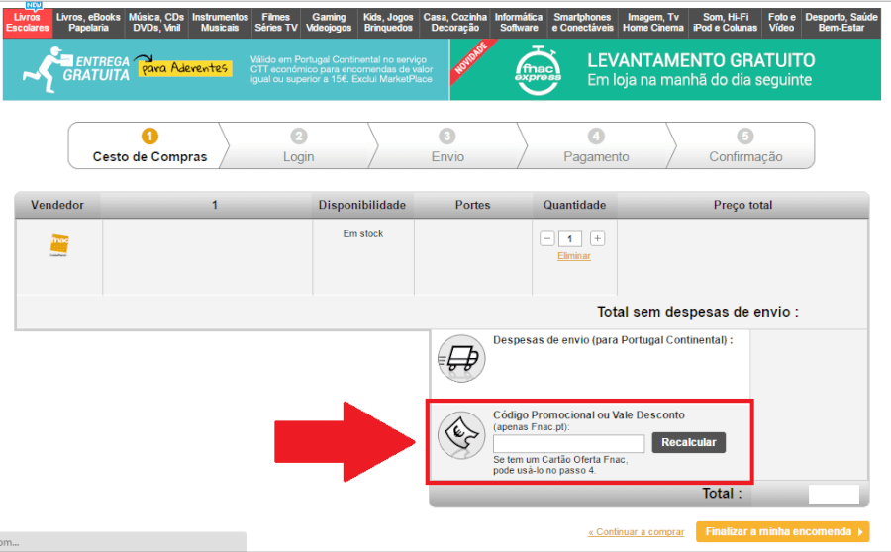
Task: Click the promo code voucher icon
Action: [x=461, y=435]
